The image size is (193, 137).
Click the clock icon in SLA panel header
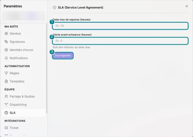[54, 7]
